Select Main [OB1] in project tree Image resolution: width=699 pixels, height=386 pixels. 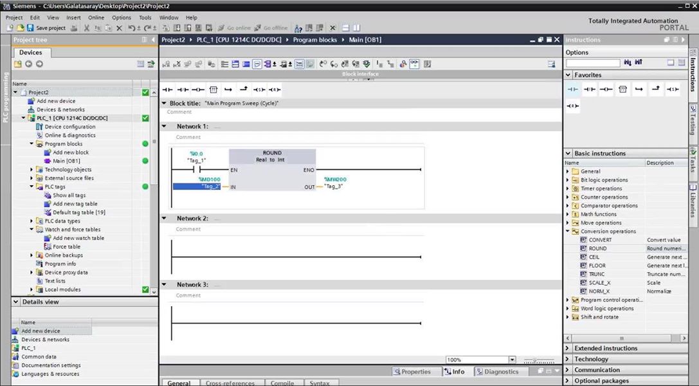coord(66,161)
